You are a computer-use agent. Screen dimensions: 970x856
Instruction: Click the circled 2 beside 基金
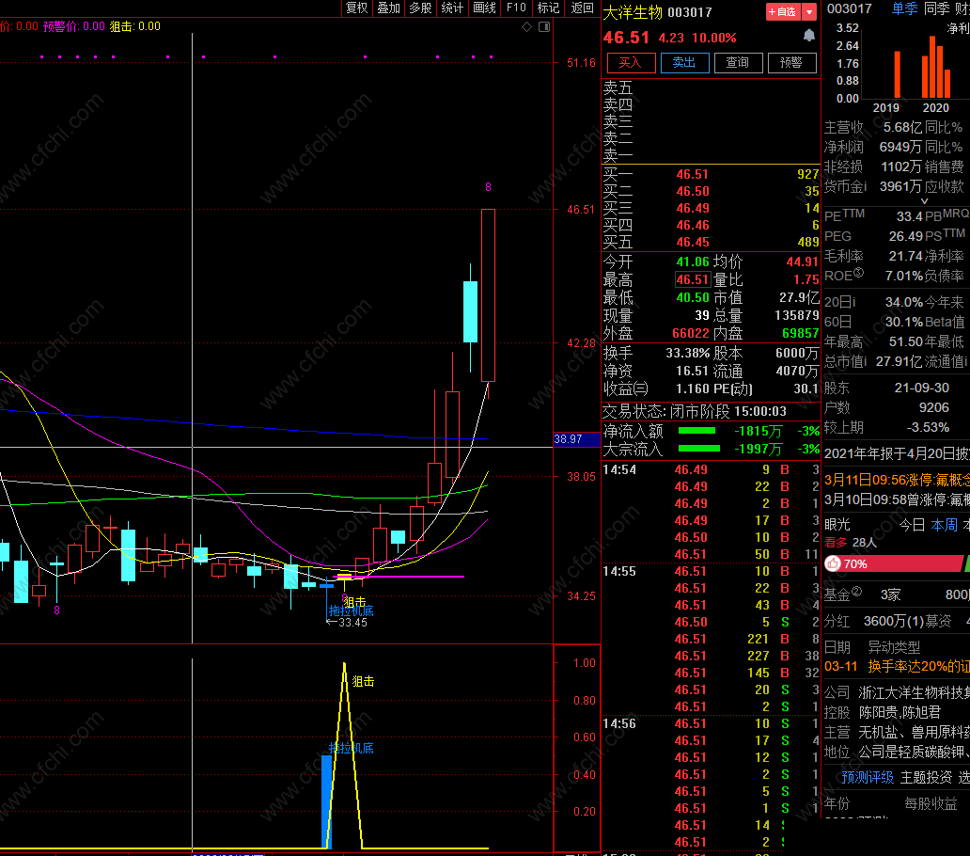[x=856, y=593]
